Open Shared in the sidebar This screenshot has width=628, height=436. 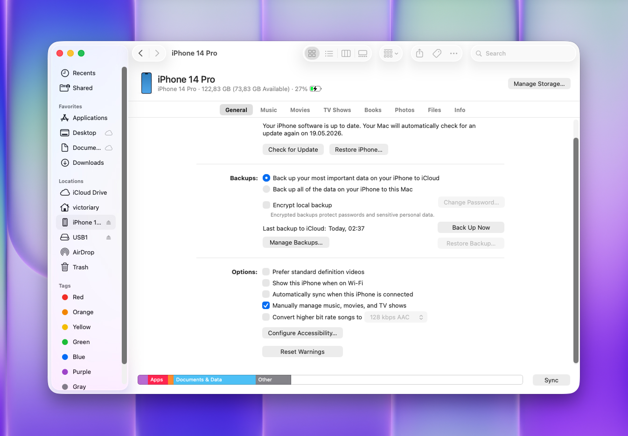pyautogui.click(x=86, y=88)
